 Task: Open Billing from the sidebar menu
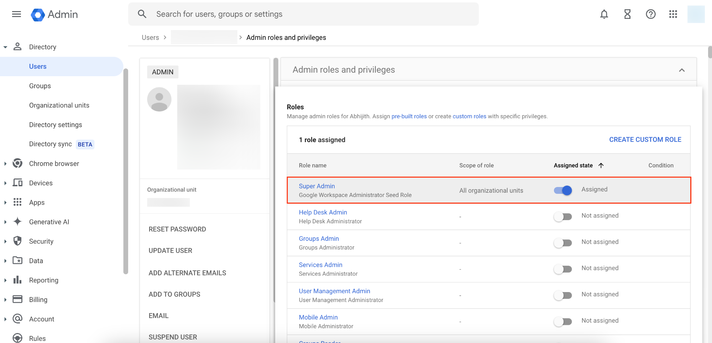(x=38, y=299)
